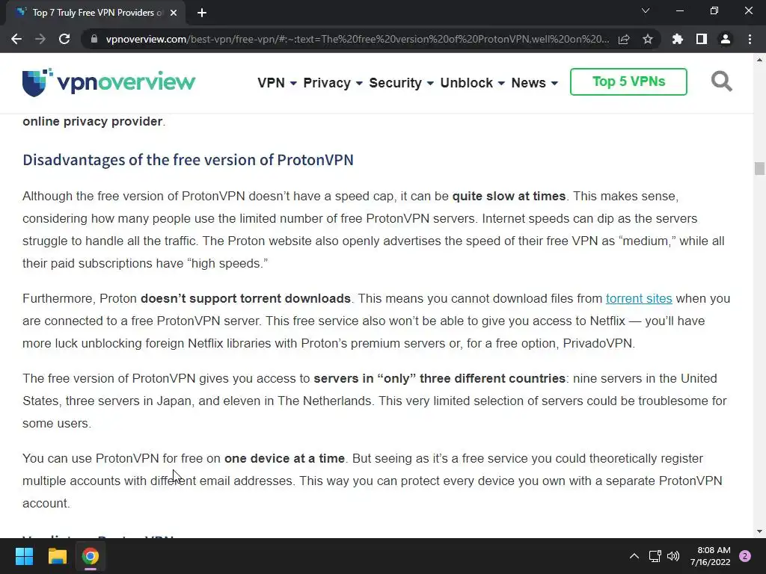The height and width of the screenshot is (574, 766).
Task: Open the clock showing 8:08 AM
Action: coord(710,556)
